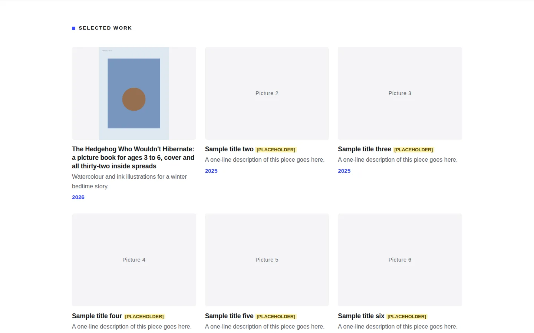Viewport: 534px width, 333px height.
Task: Open the Hedgehog book cover thumbnail
Action: (134, 93)
